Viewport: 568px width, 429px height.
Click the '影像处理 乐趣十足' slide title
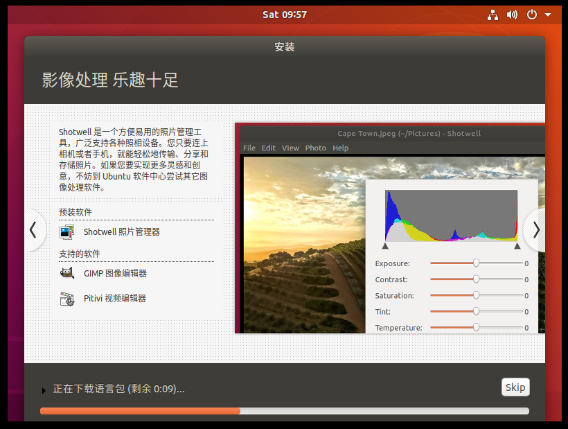[110, 80]
